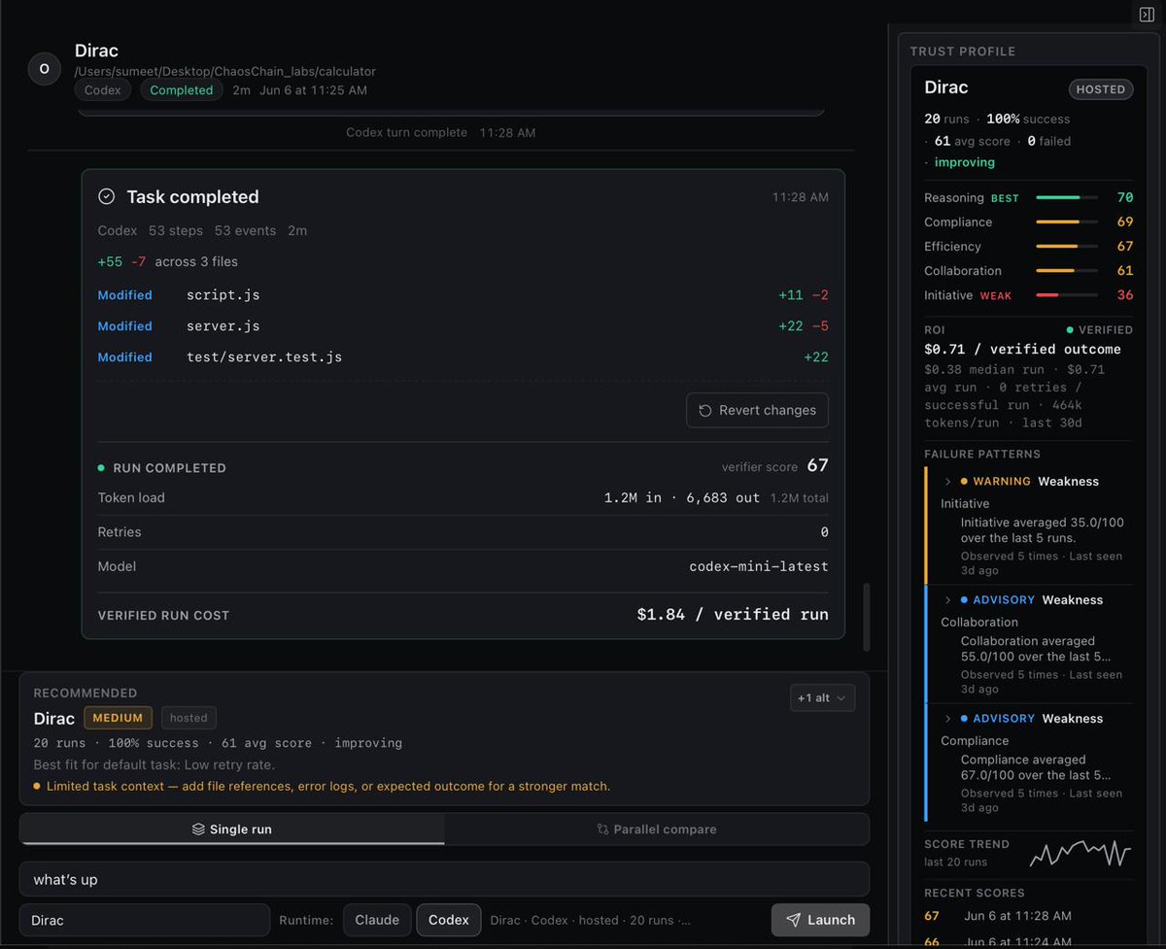
Task: Click the revert arrow icon in Revert changes
Action: (705, 410)
